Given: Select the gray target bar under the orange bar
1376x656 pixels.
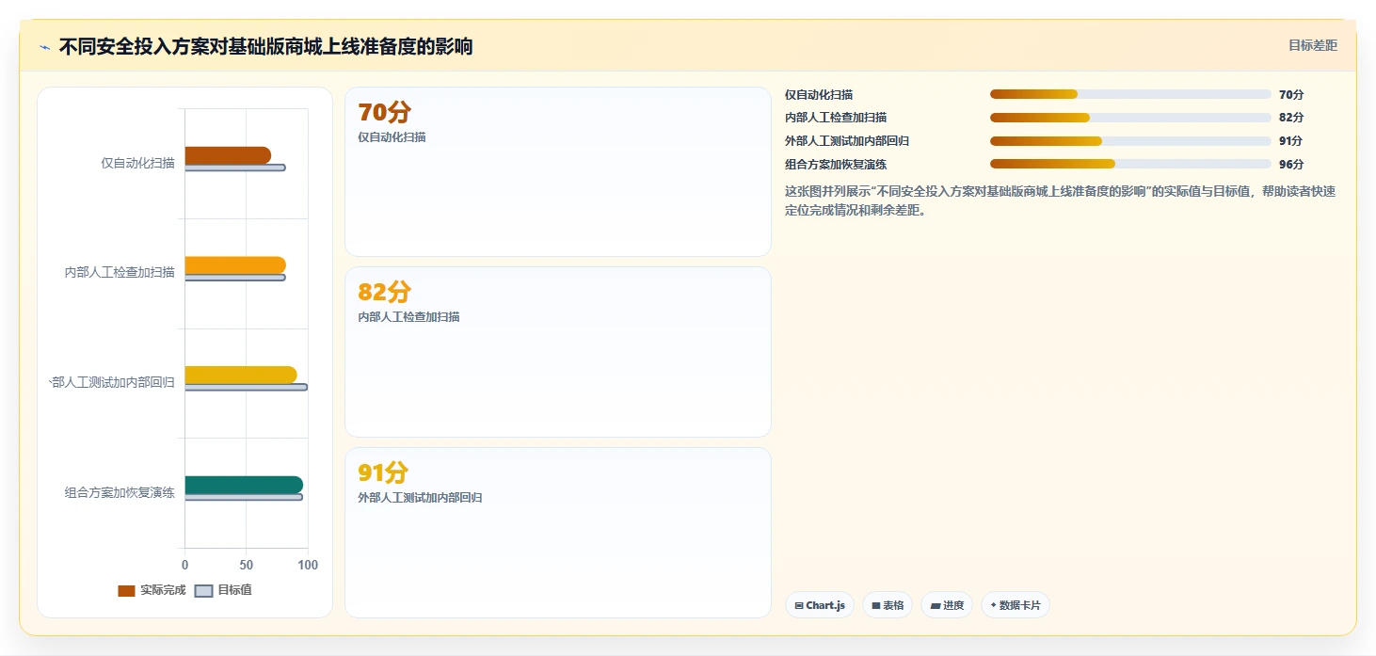Looking at the screenshot, I should (234, 278).
